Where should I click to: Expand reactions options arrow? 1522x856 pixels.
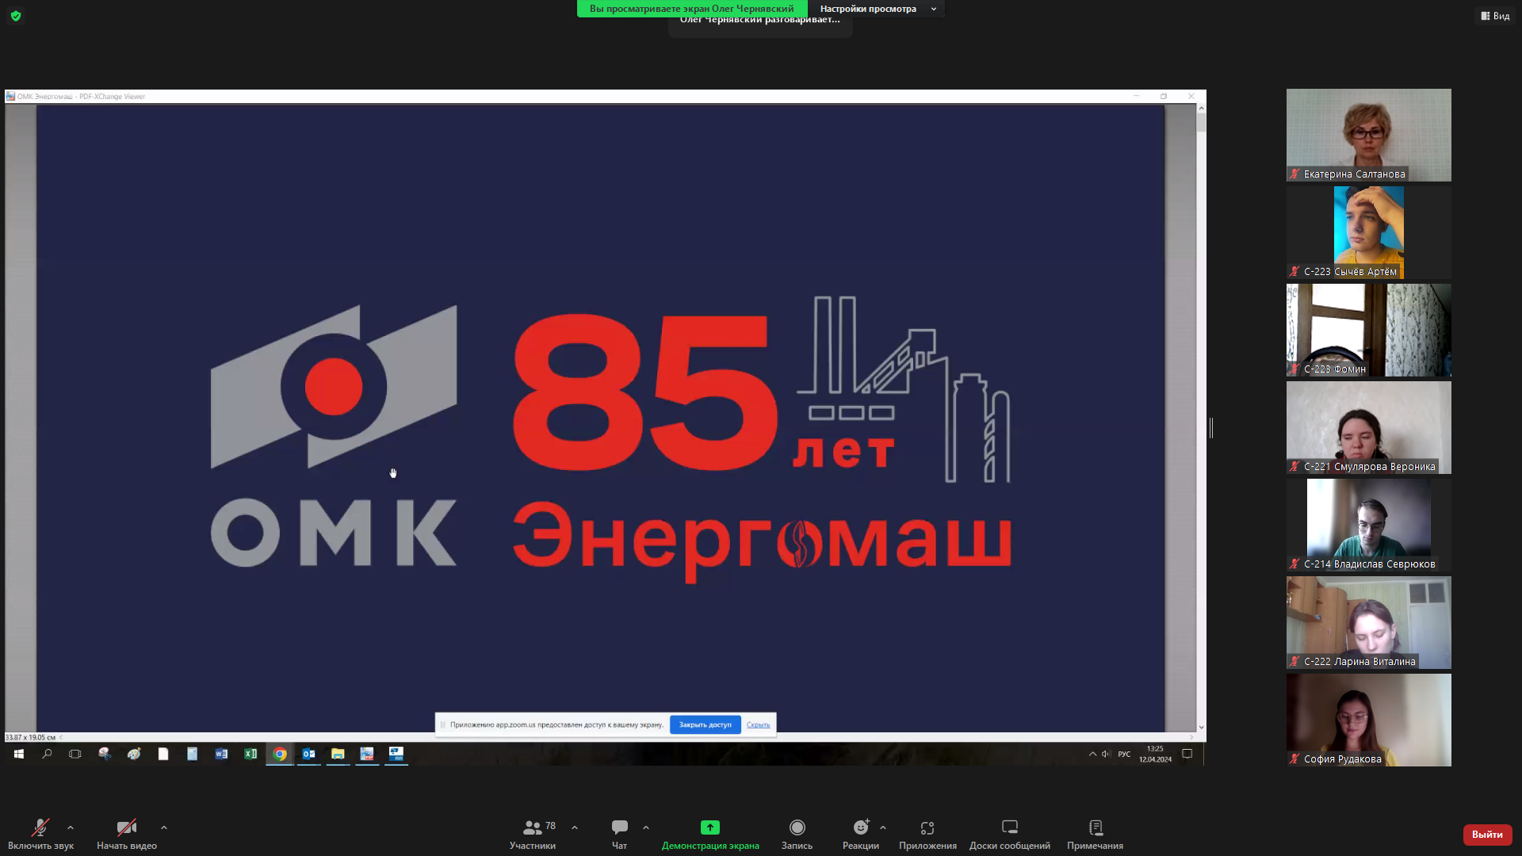[x=883, y=827]
